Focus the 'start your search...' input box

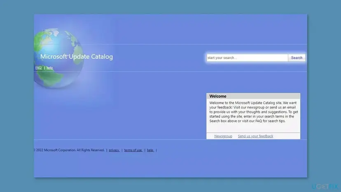247,58
